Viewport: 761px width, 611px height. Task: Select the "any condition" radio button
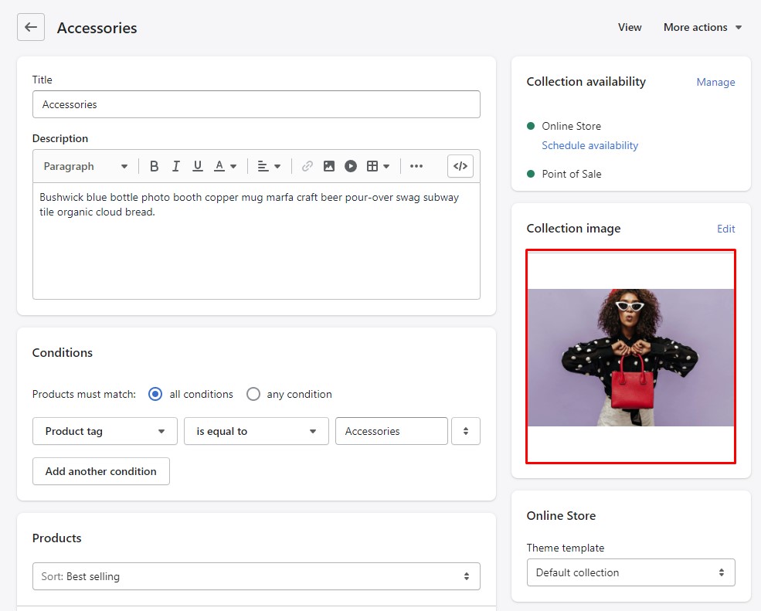(x=253, y=394)
